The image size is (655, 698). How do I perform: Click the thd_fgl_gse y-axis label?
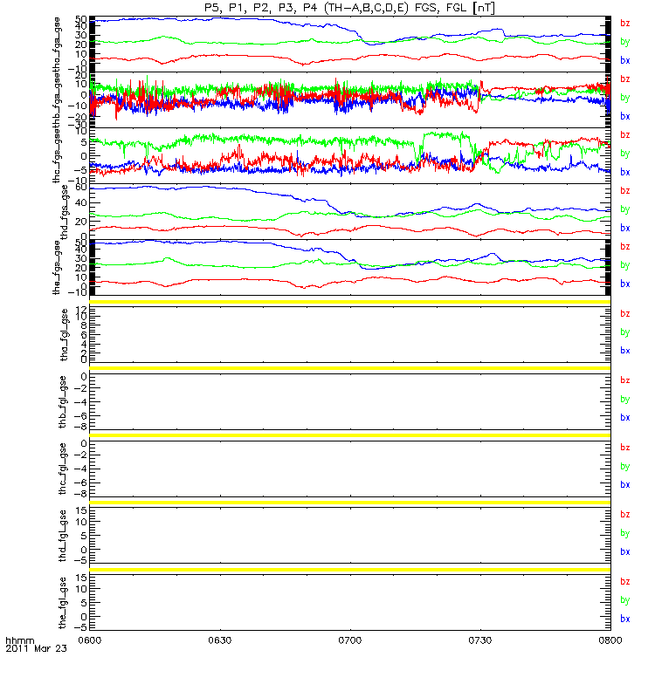point(63,536)
